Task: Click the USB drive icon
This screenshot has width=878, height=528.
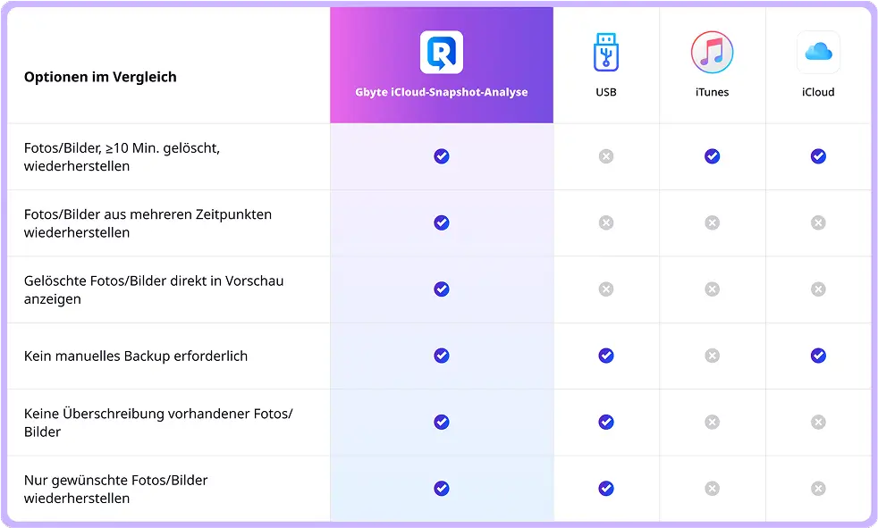Action: pos(606,52)
